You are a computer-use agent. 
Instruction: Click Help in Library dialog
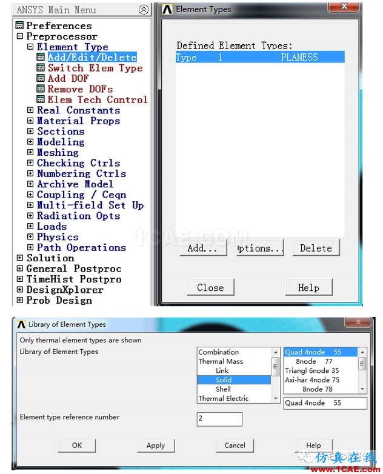(x=313, y=446)
